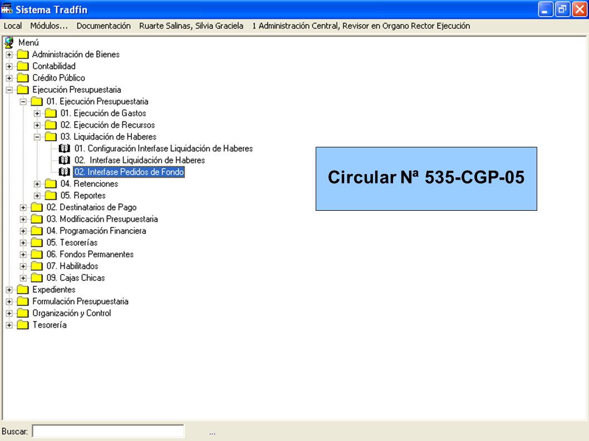Collapse the top-level Ejecución Presupuestaria node
Image resolution: width=589 pixels, height=441 pixels.
point(9,90)
